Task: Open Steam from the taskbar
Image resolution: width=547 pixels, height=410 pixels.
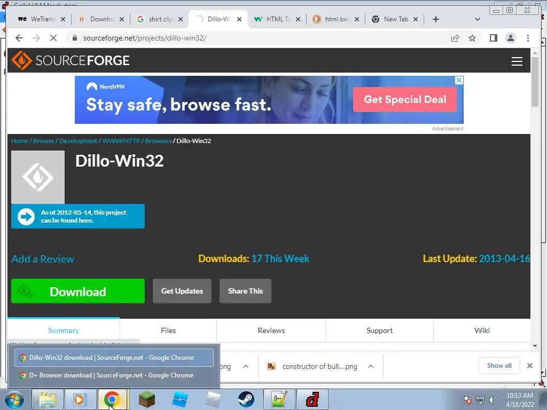Action: 246,399
